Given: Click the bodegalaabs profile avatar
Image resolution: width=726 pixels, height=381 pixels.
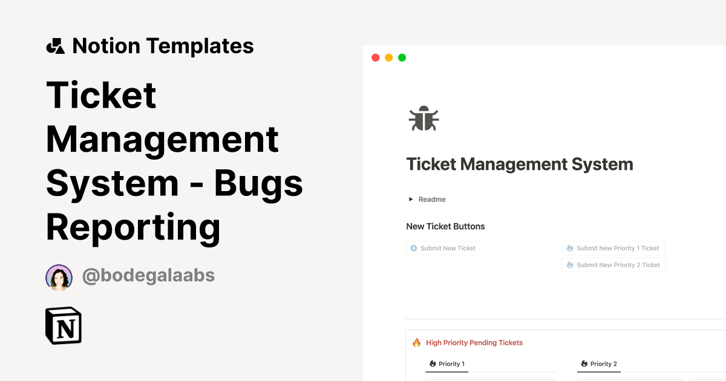Looking at the screenshot, I should point(59,278).
